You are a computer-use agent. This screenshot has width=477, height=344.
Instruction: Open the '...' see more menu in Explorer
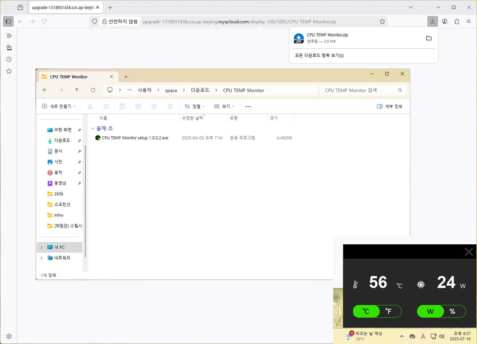coord(247,106)
